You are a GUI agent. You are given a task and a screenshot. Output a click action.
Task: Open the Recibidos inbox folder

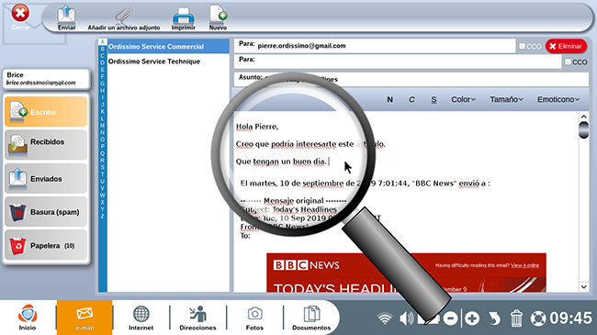click(x=46, y=145)
